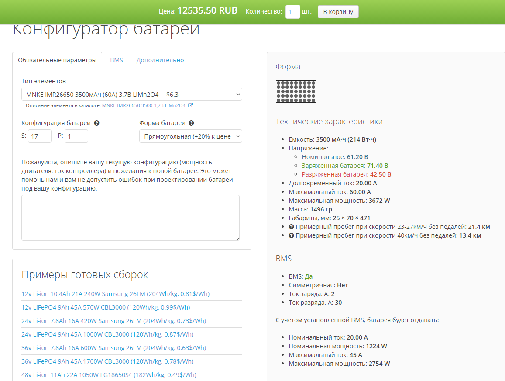Open the Дополнительно tab
Screen dimensions: 505x381
pos(160,60)
